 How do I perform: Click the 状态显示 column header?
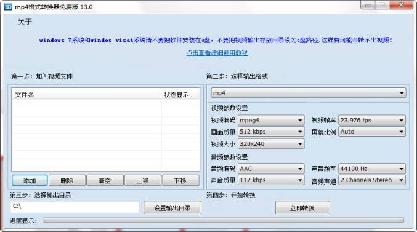click(180, 94)
